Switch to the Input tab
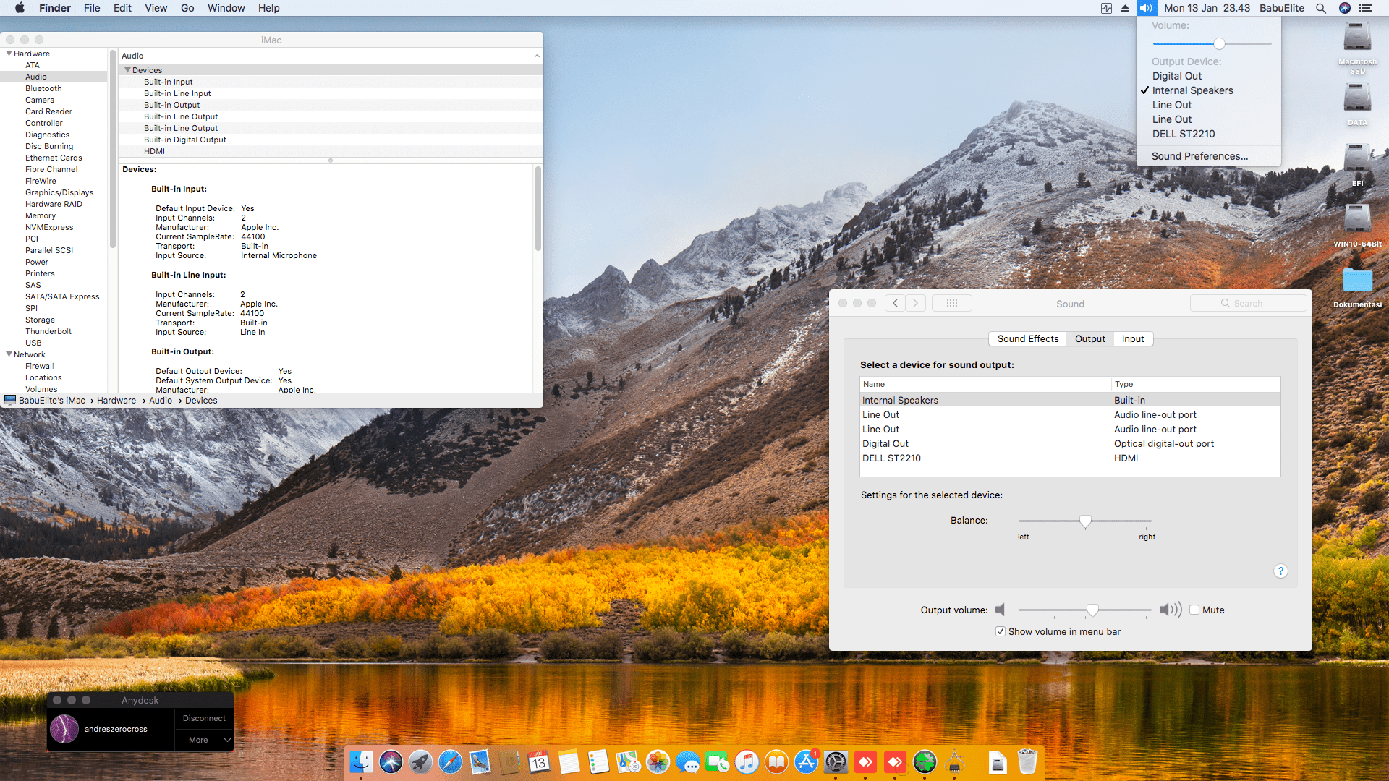 1133,338
